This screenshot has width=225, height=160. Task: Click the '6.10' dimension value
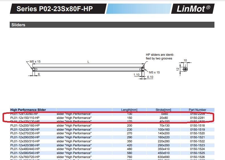point(150,77)
